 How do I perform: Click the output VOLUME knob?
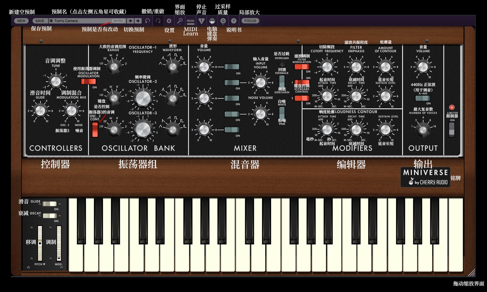tap(423, 67)
